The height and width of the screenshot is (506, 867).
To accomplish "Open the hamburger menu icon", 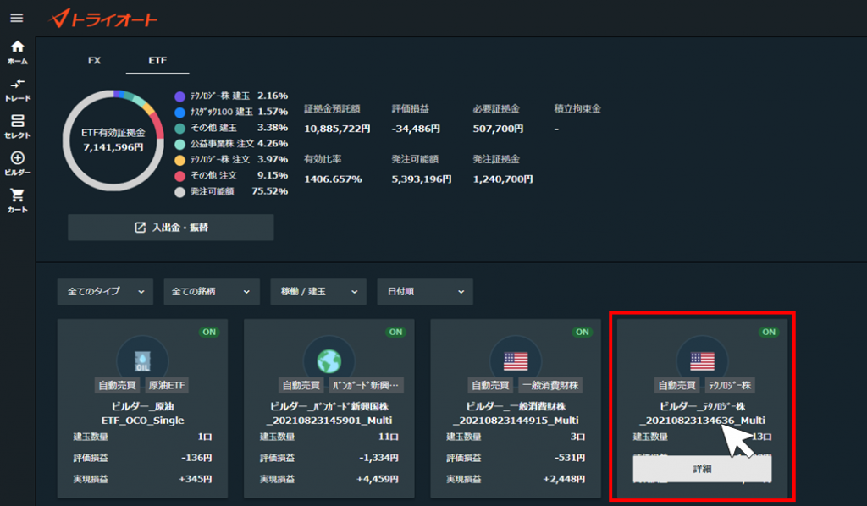I will pyautogui.click(x=17, y=19).
